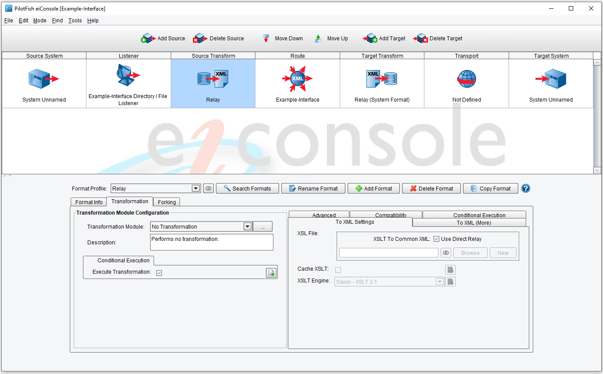
Task: Click the XSL file path input field
Action: (x=389, y=253)
